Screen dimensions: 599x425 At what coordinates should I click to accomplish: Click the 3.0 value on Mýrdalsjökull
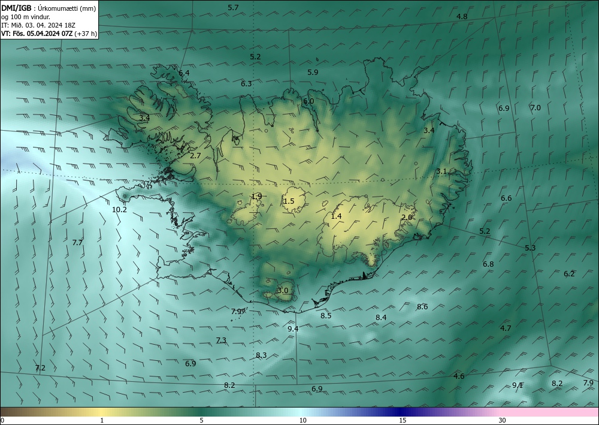click(283, 291)
